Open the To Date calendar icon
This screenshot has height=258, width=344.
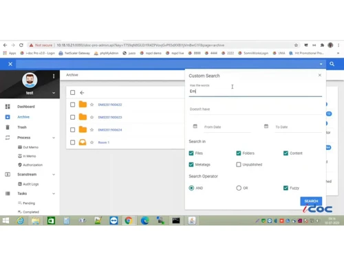coord(266,127)
